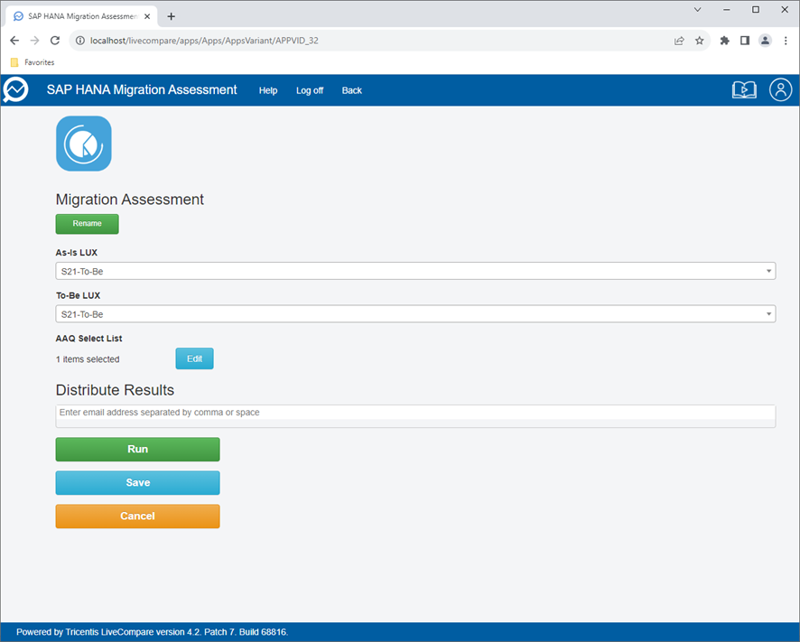Click the orange Cancel button
The image size is (800, 642).
[138, 516]
